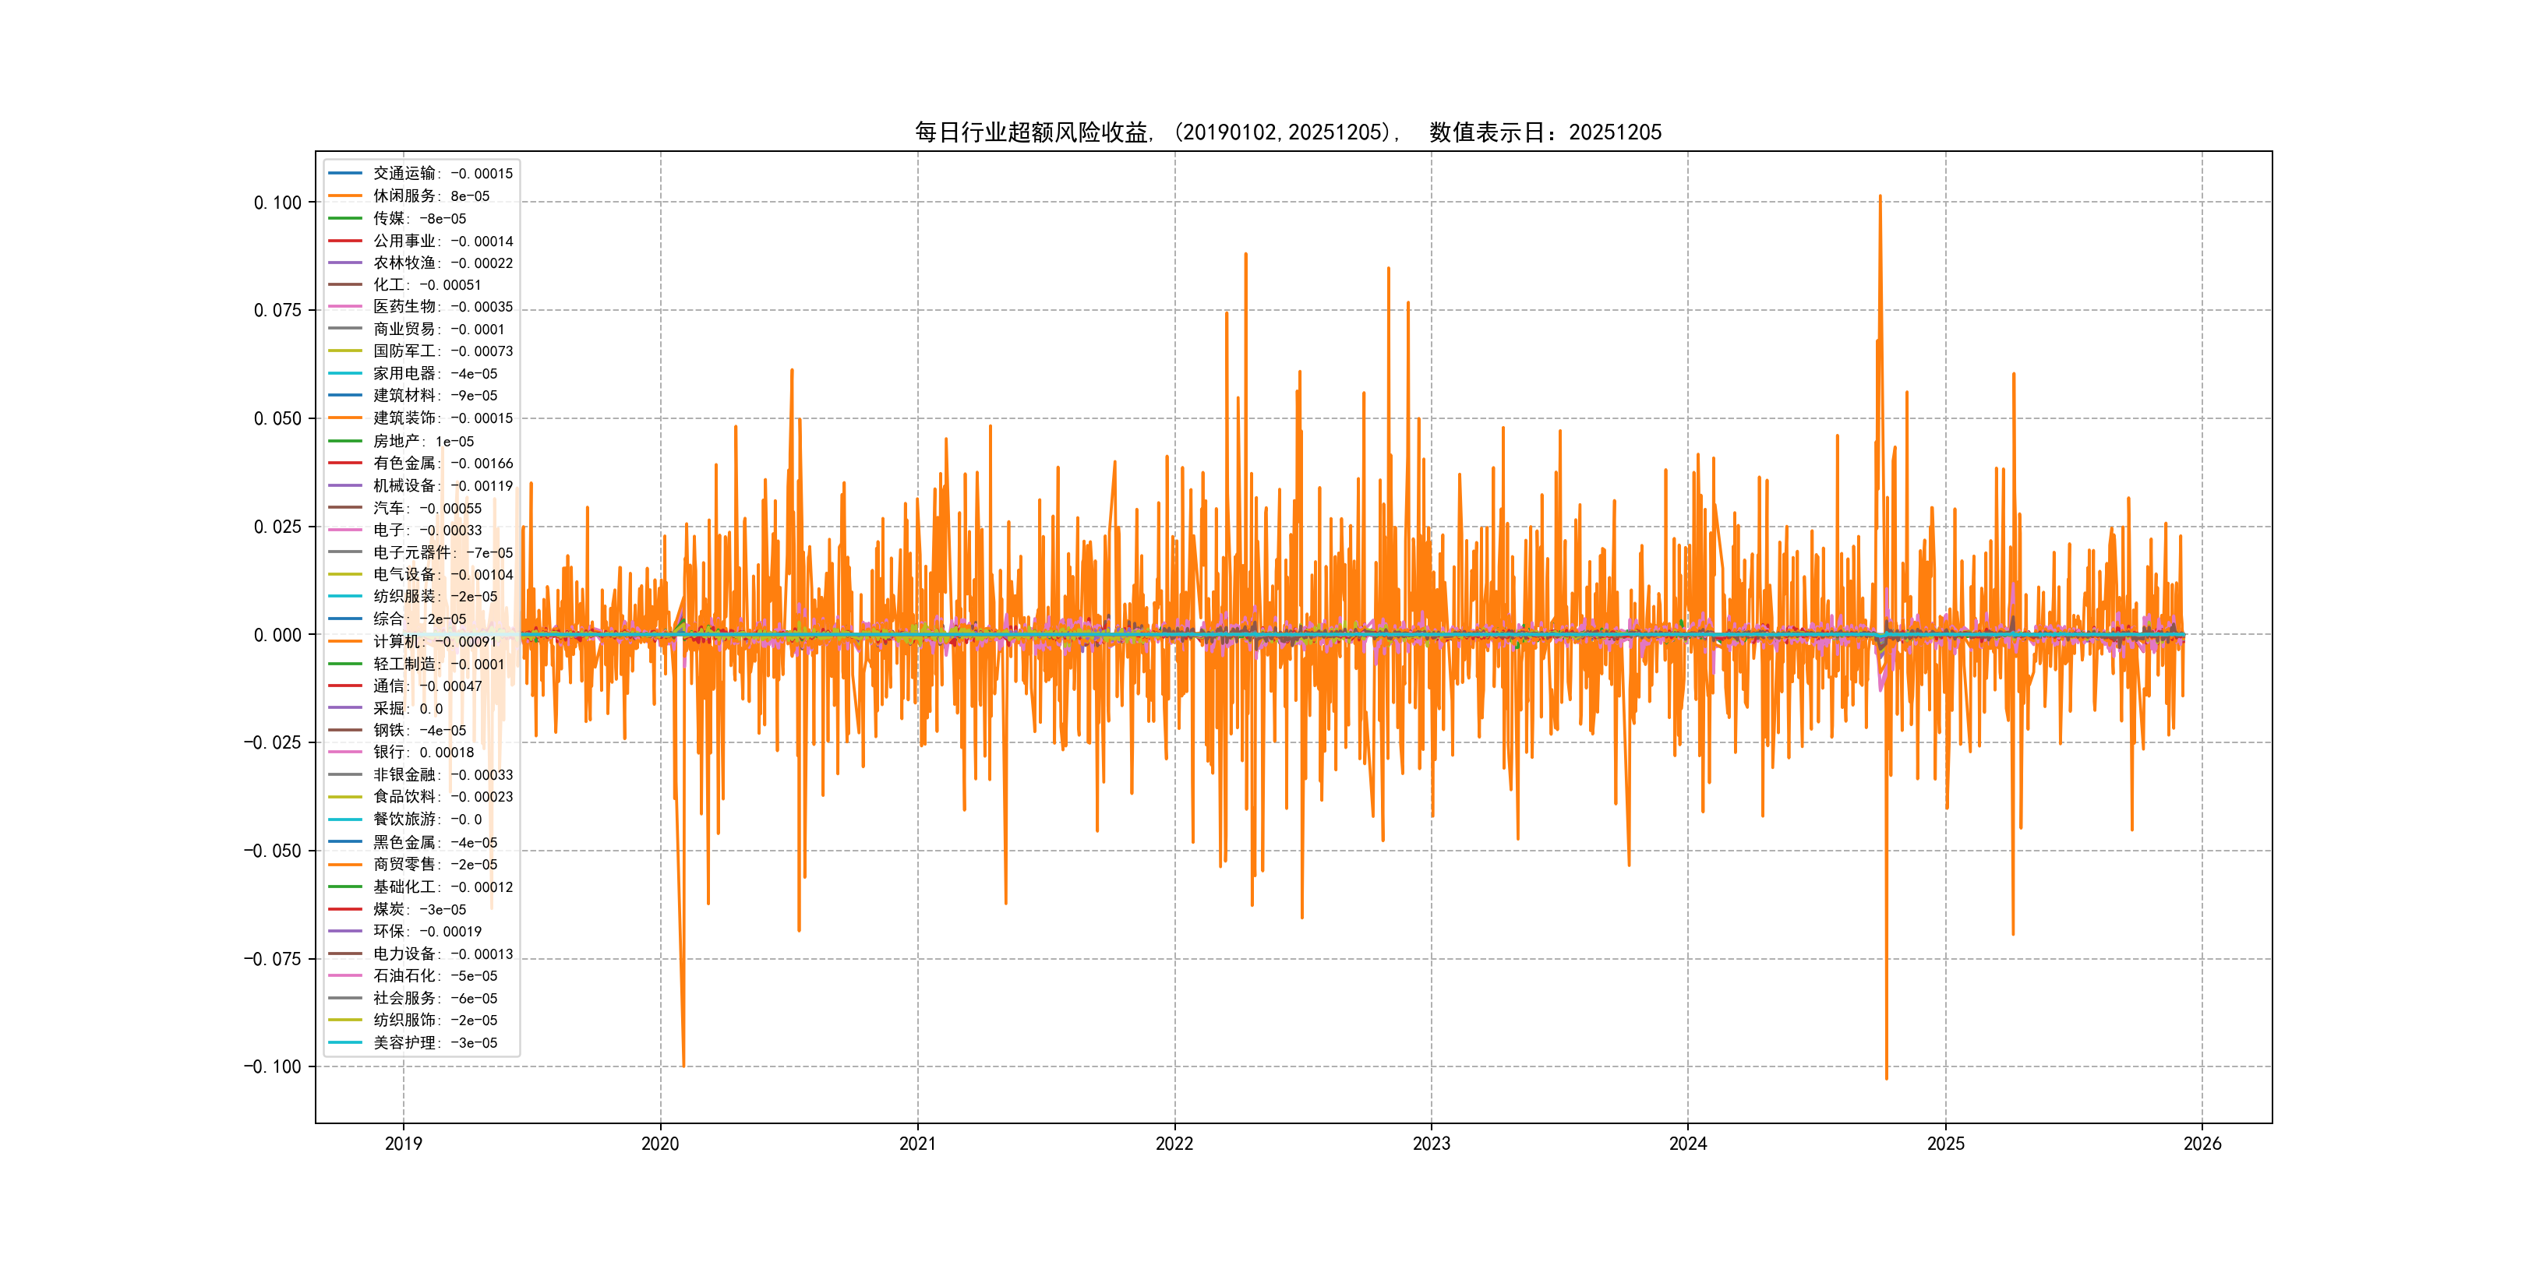This screenshot has height=1262, width=2525.
Task: Click the lowest orange dip in early 2020
Action: pos(683,1062)
